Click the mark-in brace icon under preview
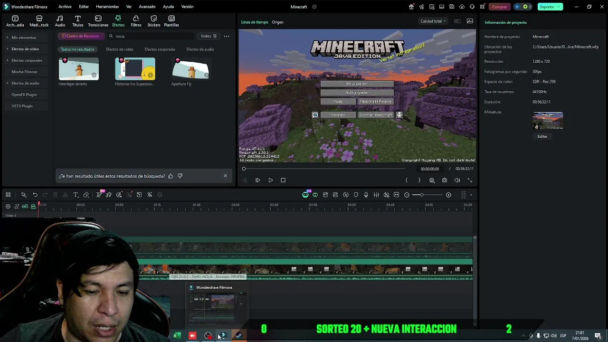 click(407, 180)
